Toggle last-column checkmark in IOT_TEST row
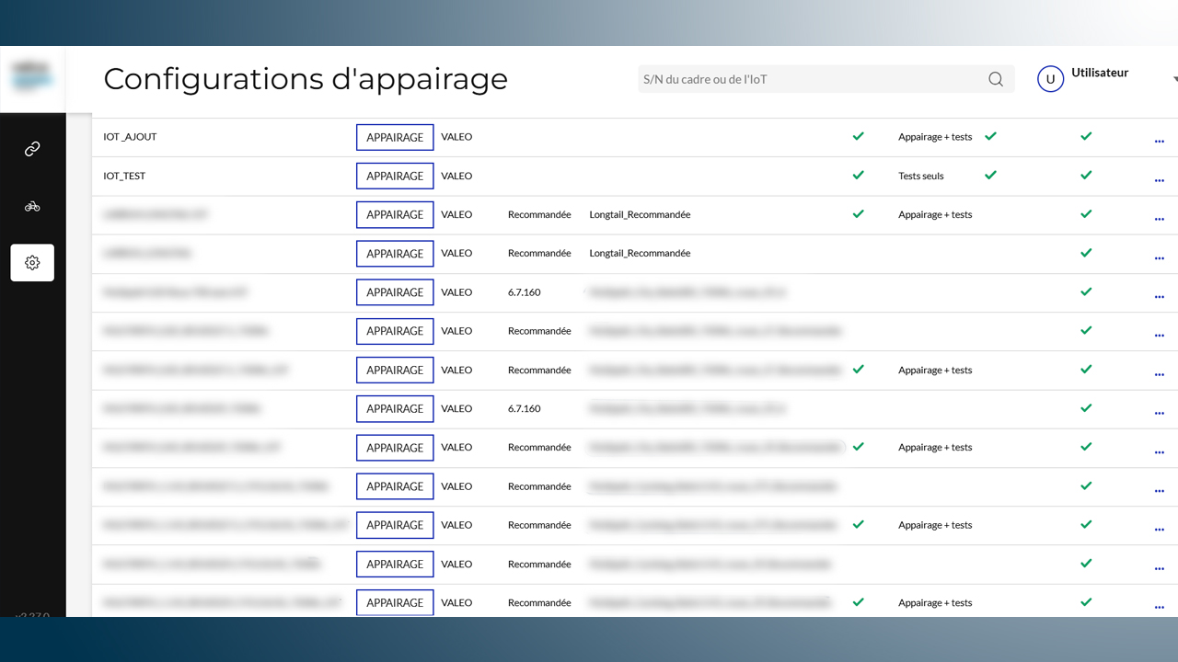Image resolution: width=1178 pixels, height=662 pixels. pyautogui.click(x=1086, y=175)
